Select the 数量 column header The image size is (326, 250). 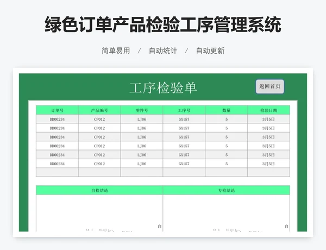tap(227, 110)
